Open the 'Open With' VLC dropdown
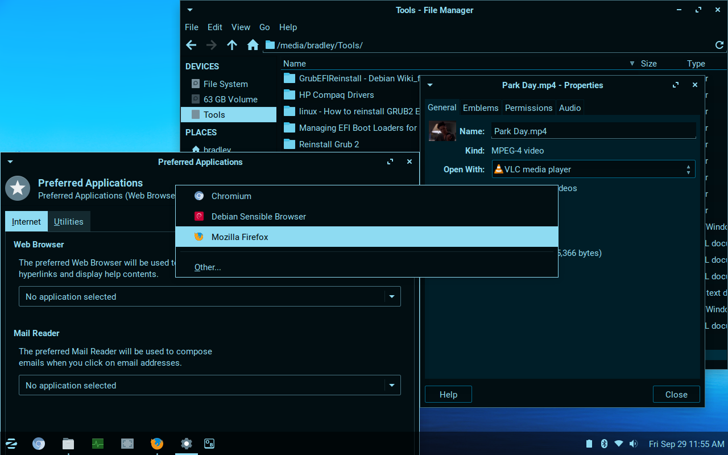Viewport: 728px width, 455px height. (x=593, y=169)
